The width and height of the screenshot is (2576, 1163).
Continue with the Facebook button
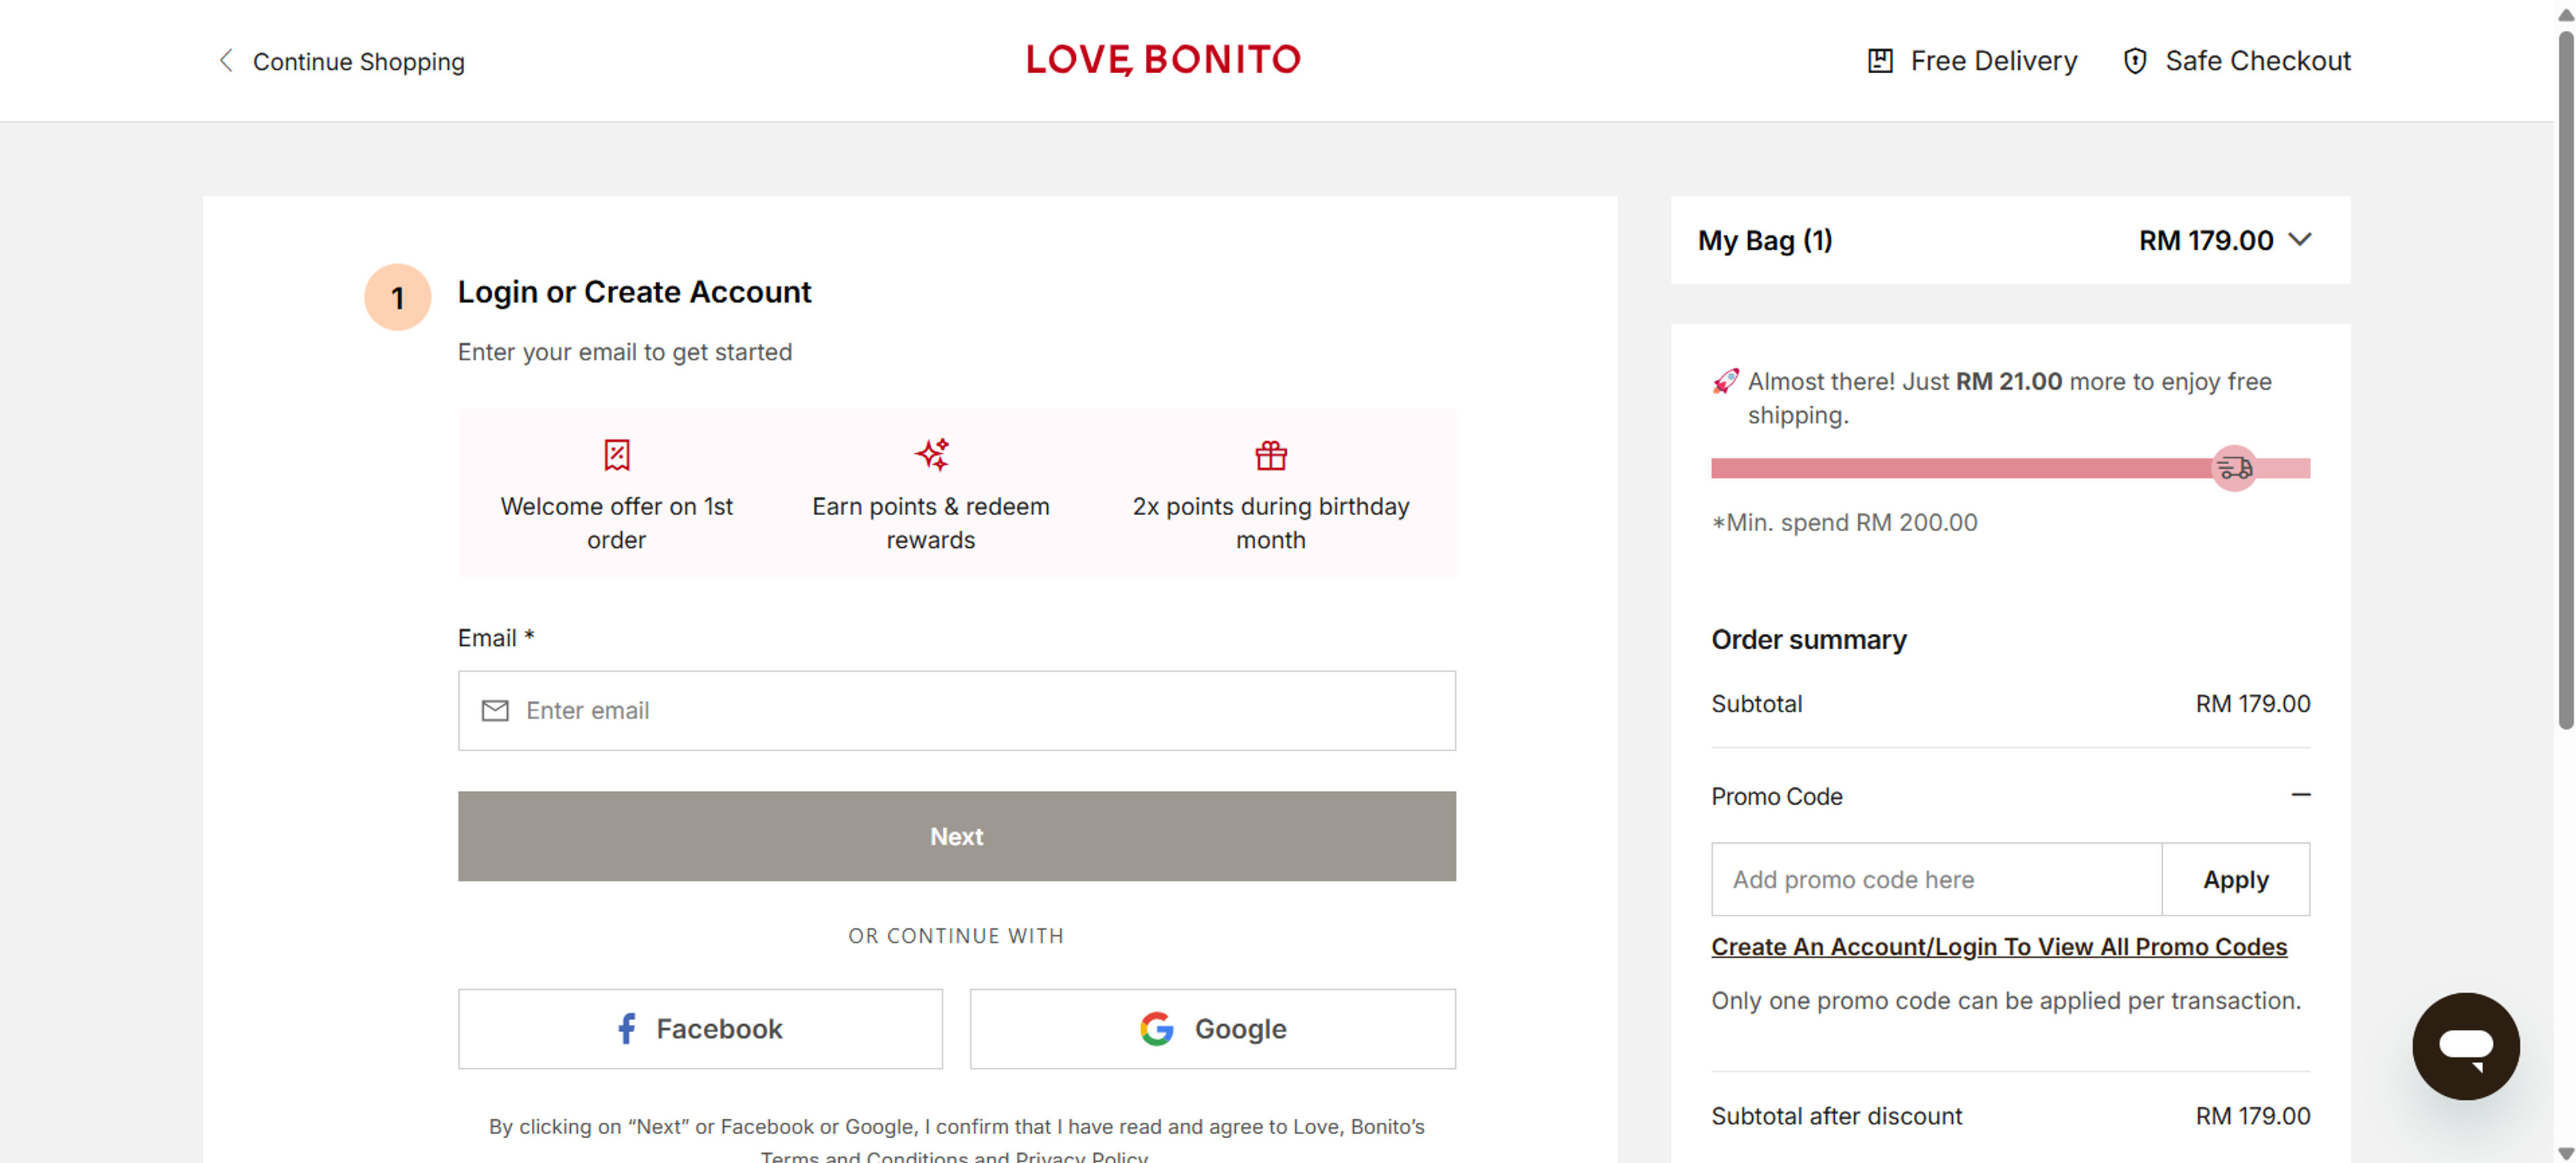[x=700, y=1028]
